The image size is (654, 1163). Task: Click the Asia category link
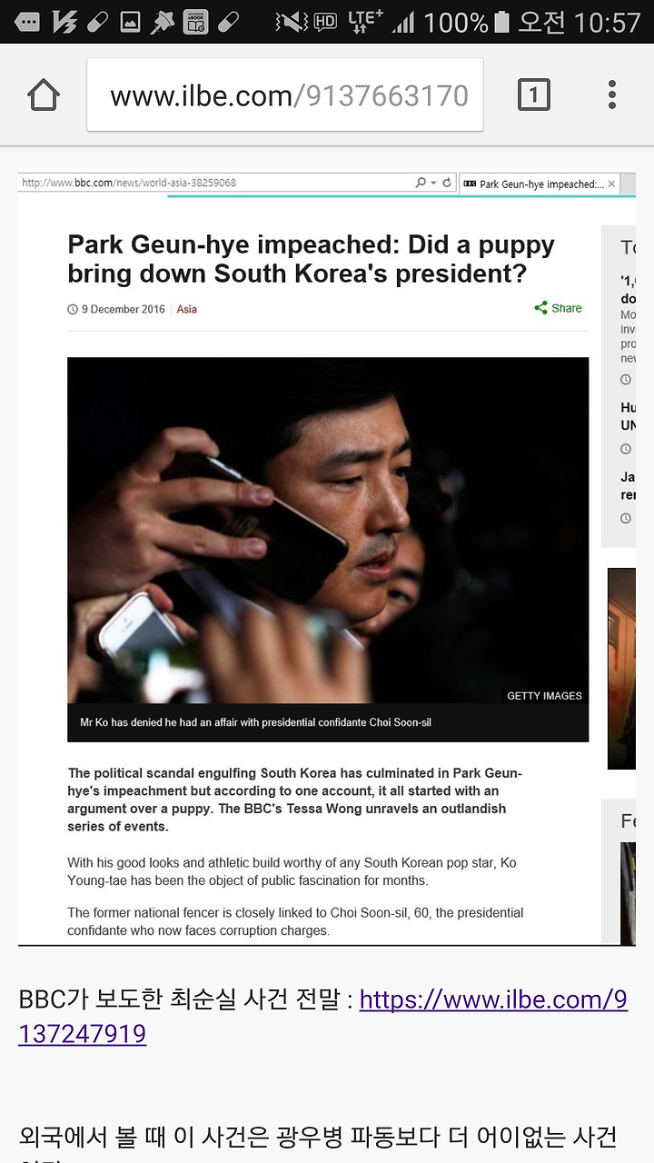(186, 309)
